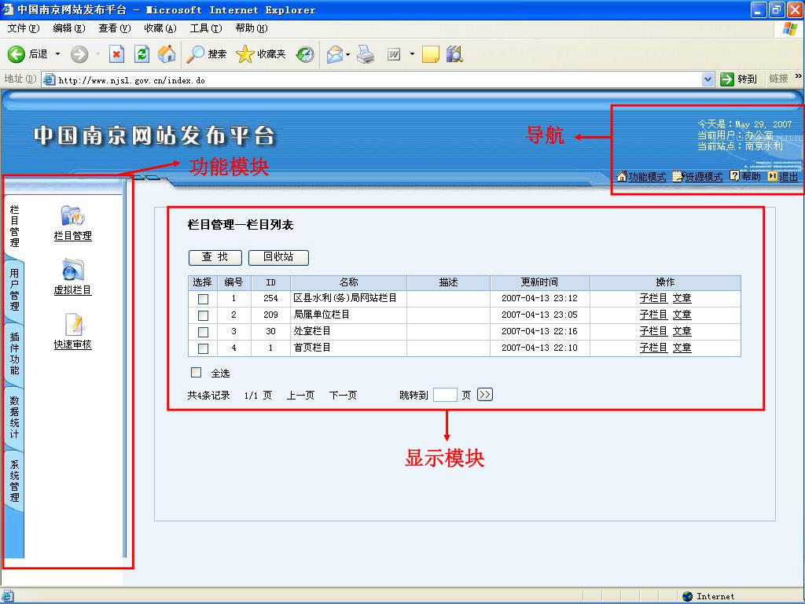The width and height of the screenshot is (805, 604).
Task: Check the box for 区县水利(务)局网站栏目 row
Action: click(x=204, y=299)
